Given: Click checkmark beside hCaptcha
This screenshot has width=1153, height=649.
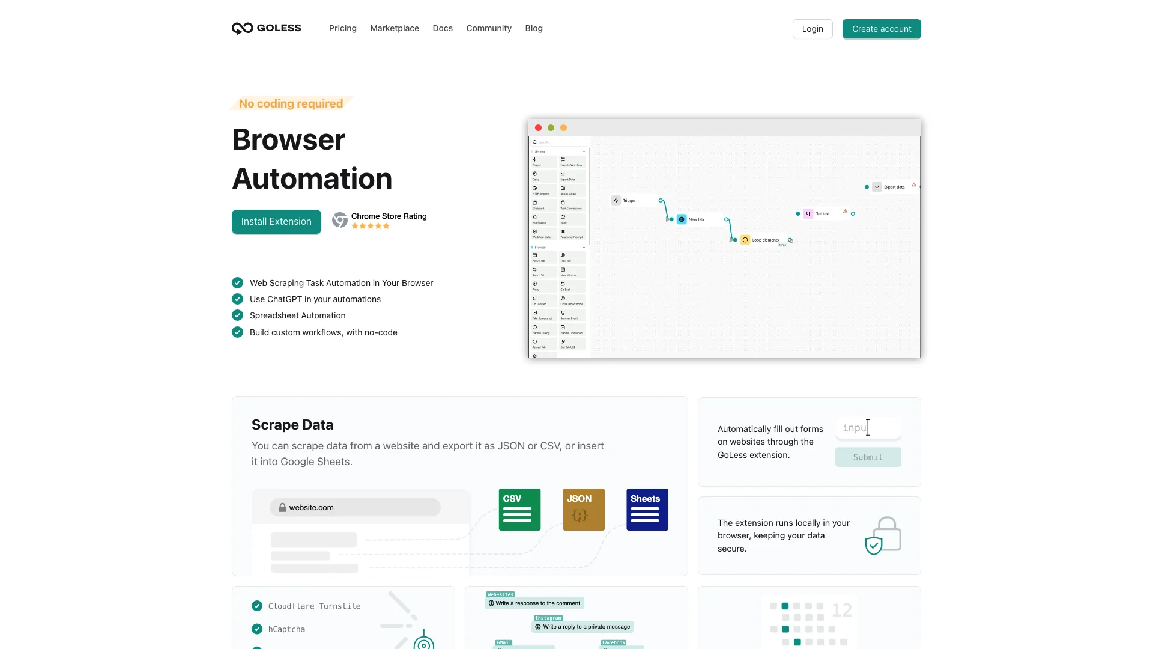Looking at the screenshot, I should point(257,629).
